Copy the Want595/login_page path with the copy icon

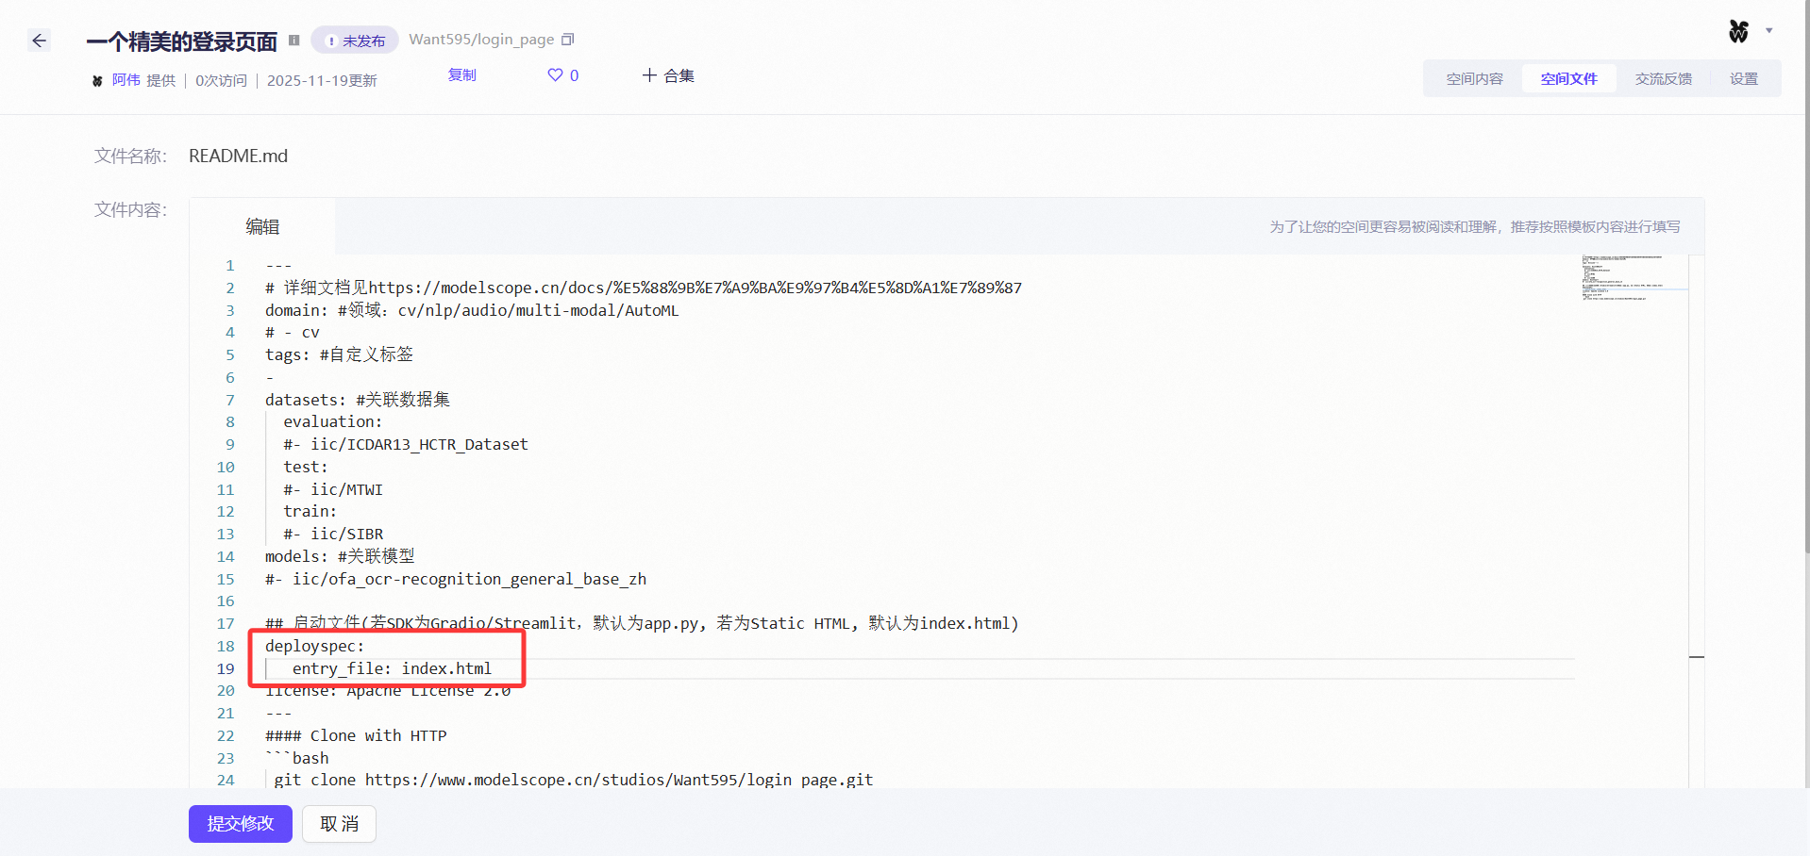tap(568, 40)
